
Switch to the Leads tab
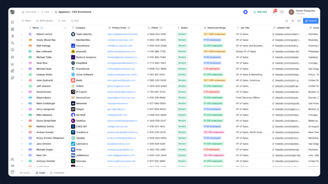pos(40,173)
